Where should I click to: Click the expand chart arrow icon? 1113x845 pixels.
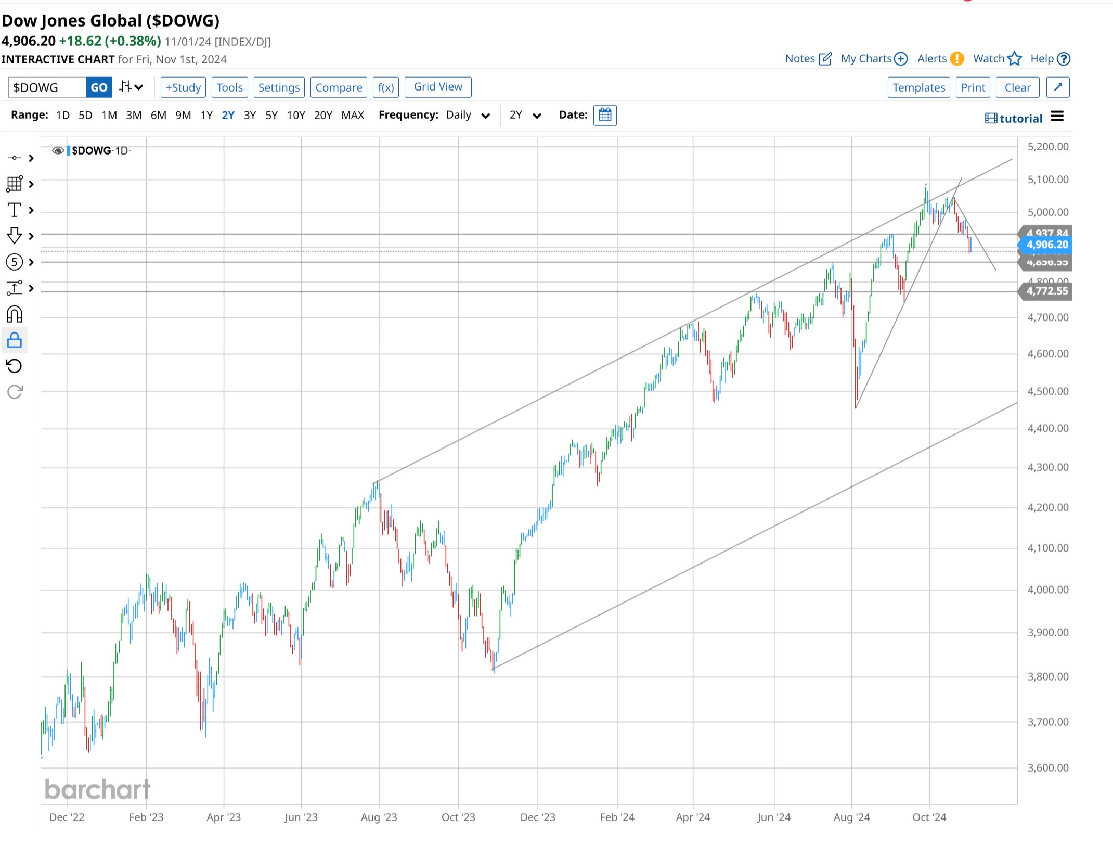pyautogui.click(x=1058, y=87)
